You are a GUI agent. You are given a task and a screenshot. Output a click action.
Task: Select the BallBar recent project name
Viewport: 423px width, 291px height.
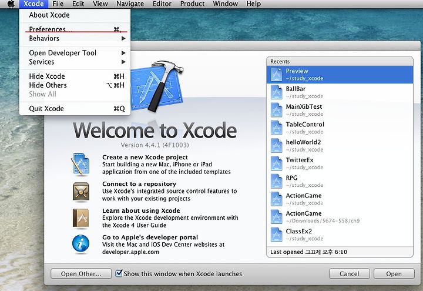(x=296, y=89)
